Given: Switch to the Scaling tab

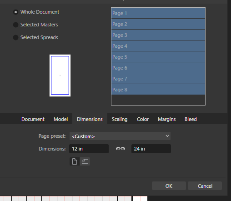Looking at the screenshot, I should point(120,119).
